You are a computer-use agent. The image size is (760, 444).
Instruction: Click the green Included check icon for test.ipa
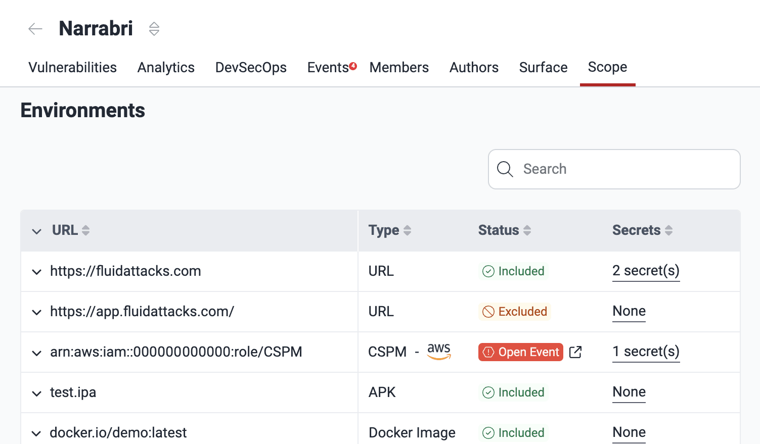pos(488,392)
